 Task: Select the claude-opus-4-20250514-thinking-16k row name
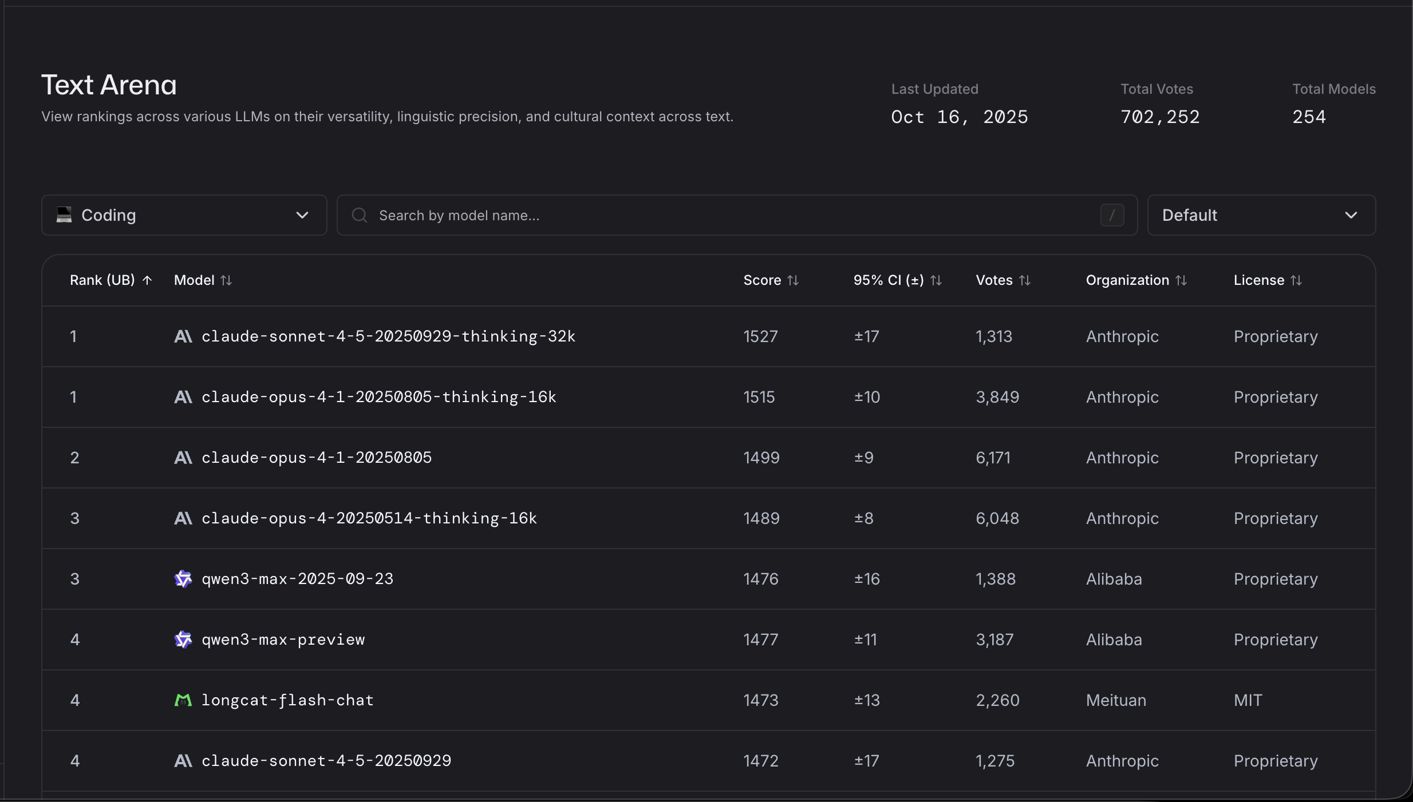click(x=369, y=518)
